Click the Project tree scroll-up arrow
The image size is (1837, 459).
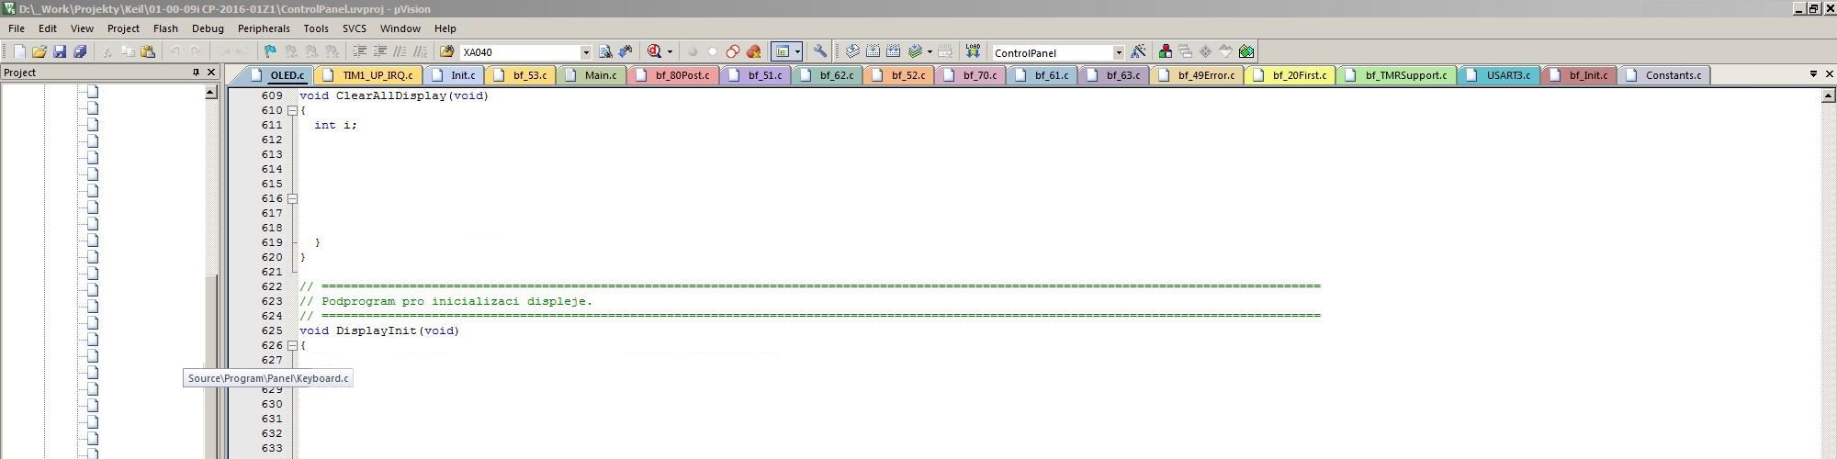pos(210,93)
